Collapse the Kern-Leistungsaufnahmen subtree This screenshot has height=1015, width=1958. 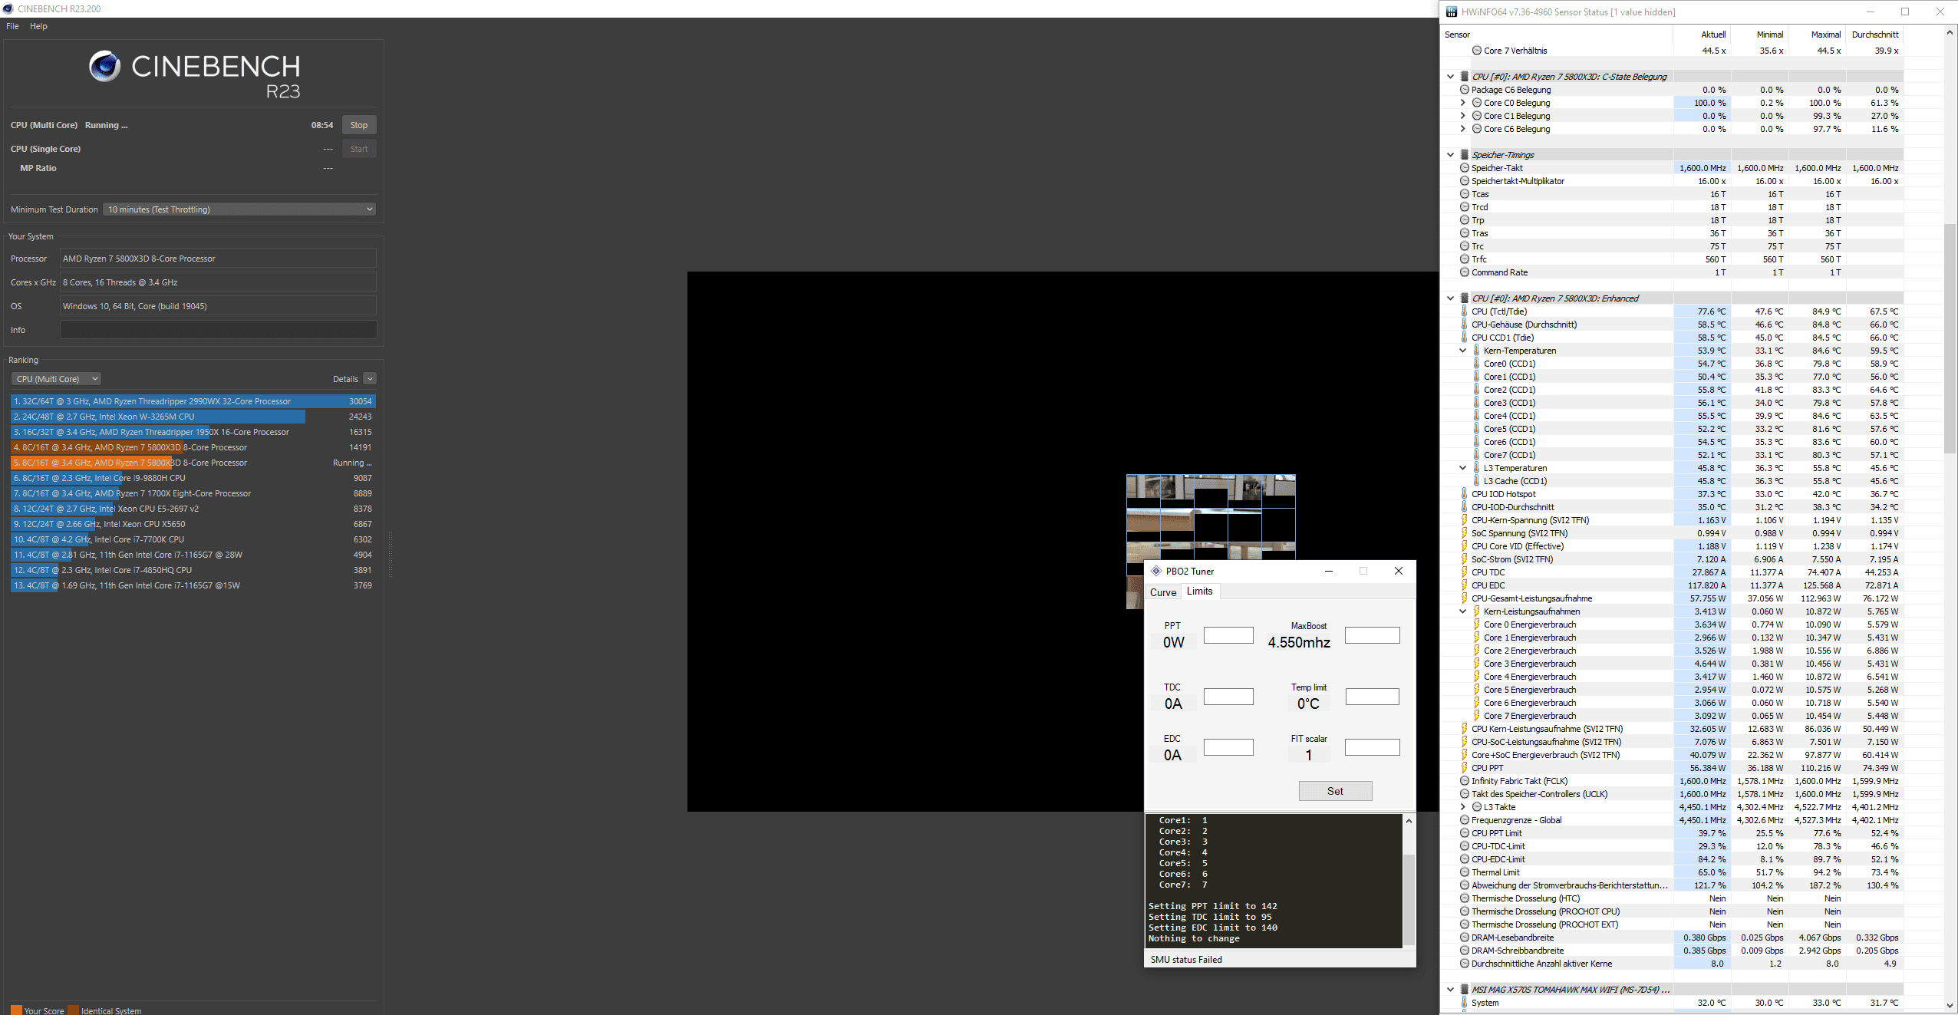(x=1462, y=611)
